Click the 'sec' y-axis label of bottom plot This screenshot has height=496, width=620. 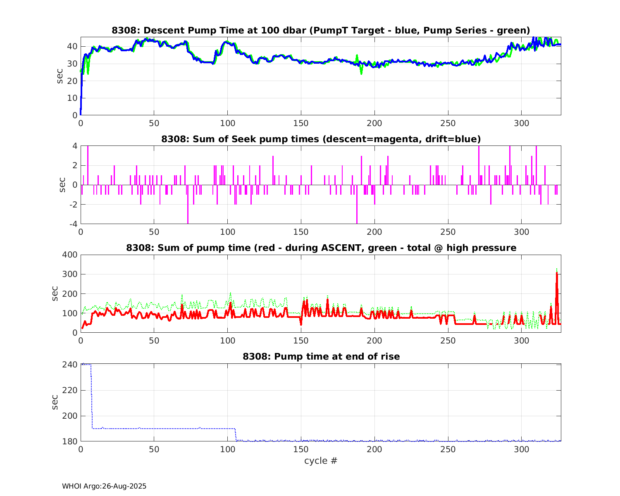[55, 402]
